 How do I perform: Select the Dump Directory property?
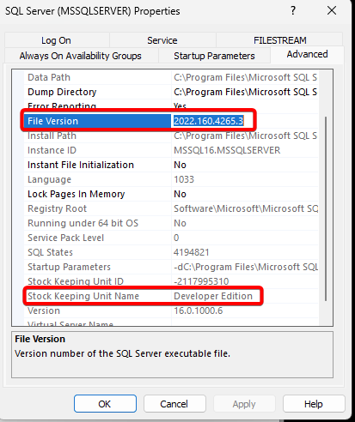pos(62,92)
